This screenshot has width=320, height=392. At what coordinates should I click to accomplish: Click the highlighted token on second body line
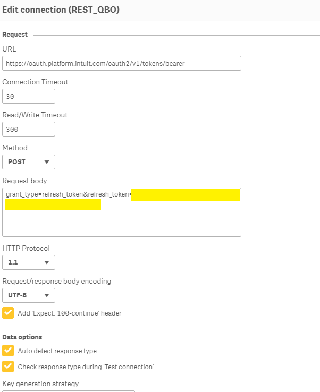click(53, 204)
